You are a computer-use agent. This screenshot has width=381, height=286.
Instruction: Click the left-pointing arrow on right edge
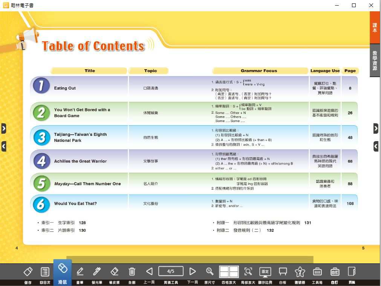point(376,146)
